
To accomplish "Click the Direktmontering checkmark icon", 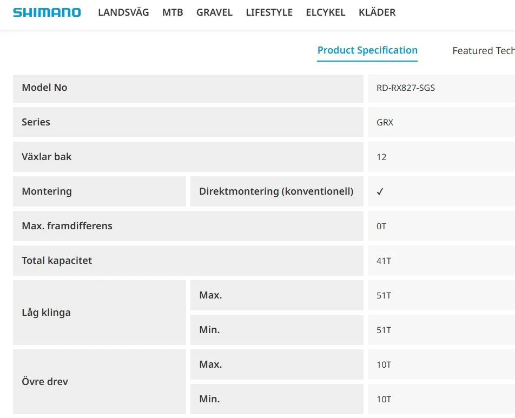I will (x=380, y=191).
